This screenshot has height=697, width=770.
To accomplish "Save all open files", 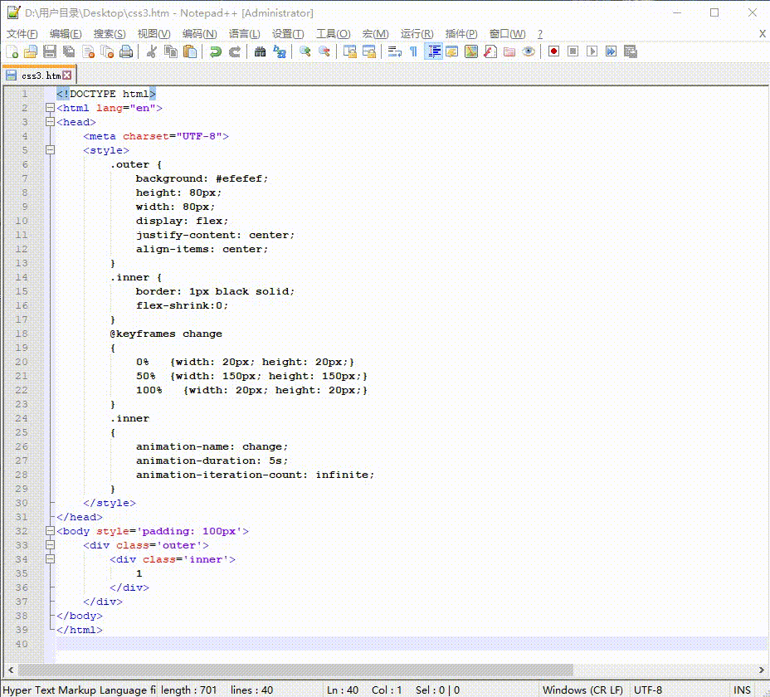I will click(x=69, y=51).
